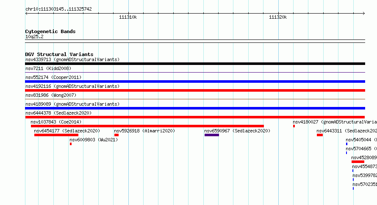Open the nsv4339713 (gnomADStructuralVariants) label
This screenshot has width=377, height=205.
[72, 59]
